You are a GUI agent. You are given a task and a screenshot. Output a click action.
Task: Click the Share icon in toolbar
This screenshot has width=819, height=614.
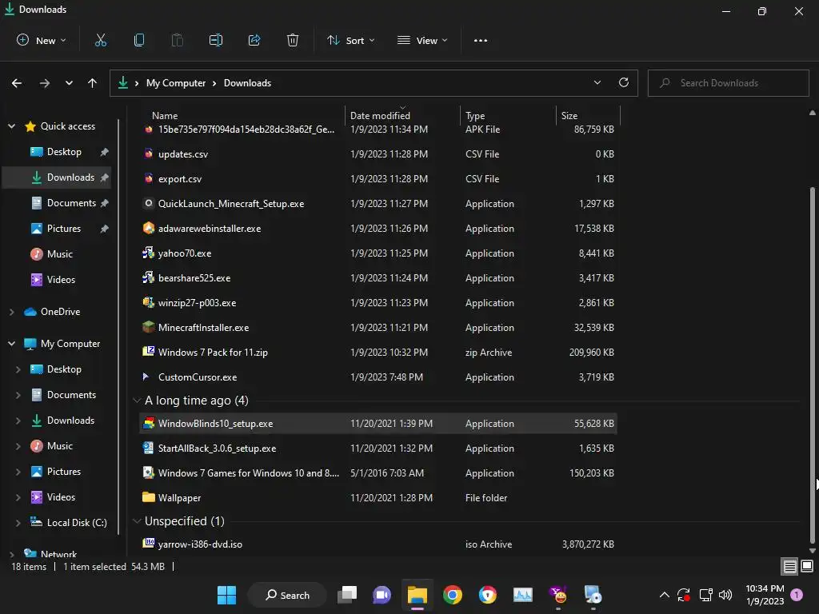254,40
